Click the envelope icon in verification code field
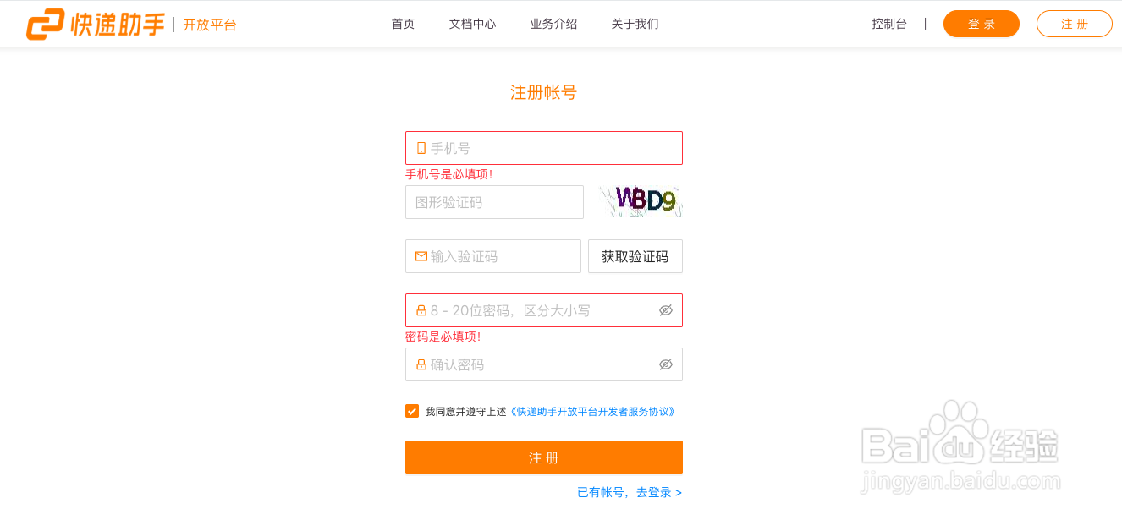The image size is (1122, 520). coord(421,256)
